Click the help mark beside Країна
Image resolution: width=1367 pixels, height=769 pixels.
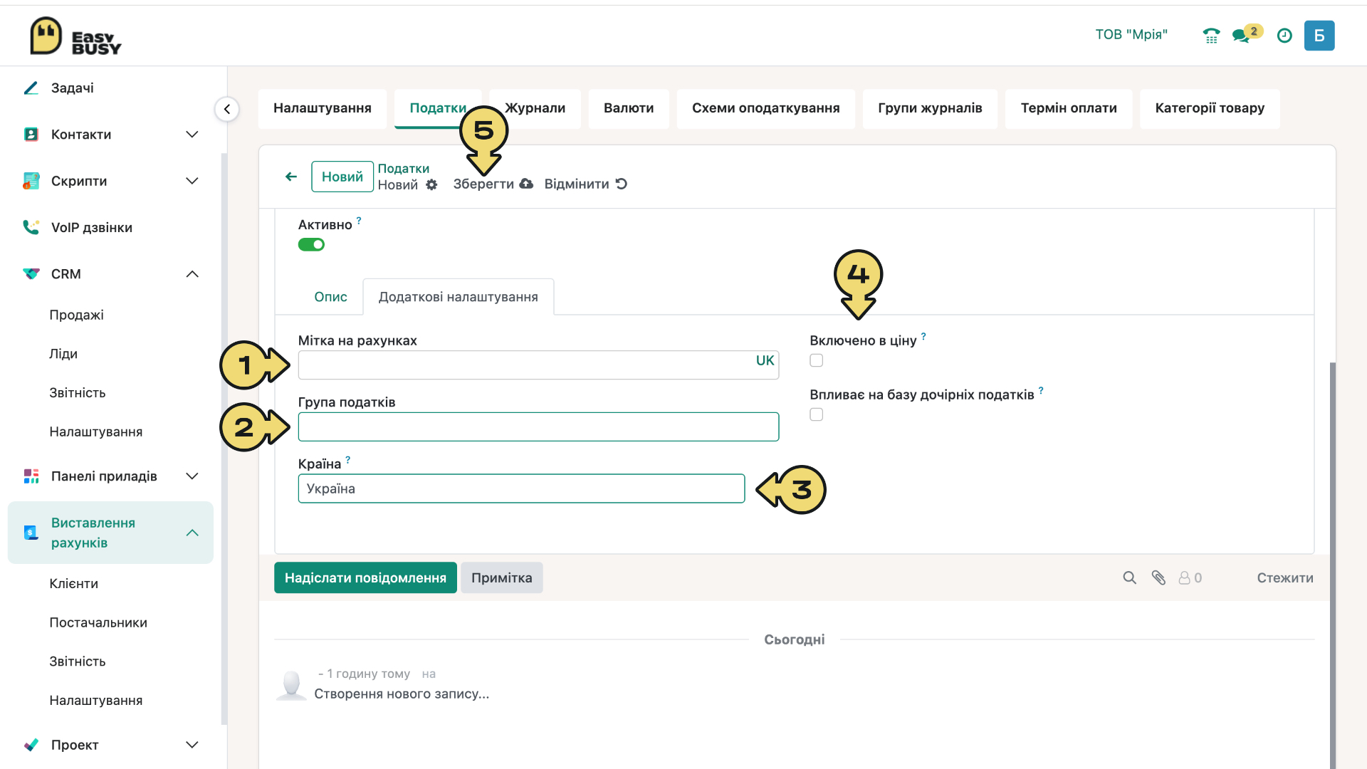click(347, 460)
